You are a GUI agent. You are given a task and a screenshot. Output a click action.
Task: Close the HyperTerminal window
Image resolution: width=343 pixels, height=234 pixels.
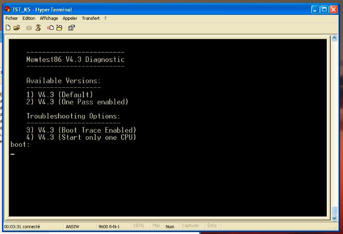point(334,9)
